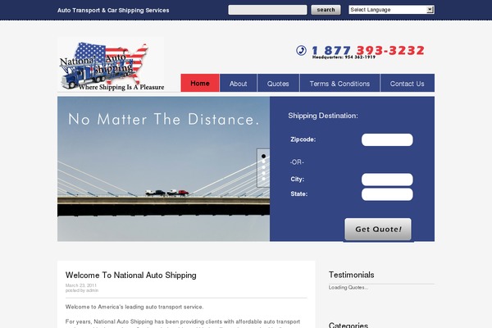Click the Shipping Destination: label

[x=323, y=116]
